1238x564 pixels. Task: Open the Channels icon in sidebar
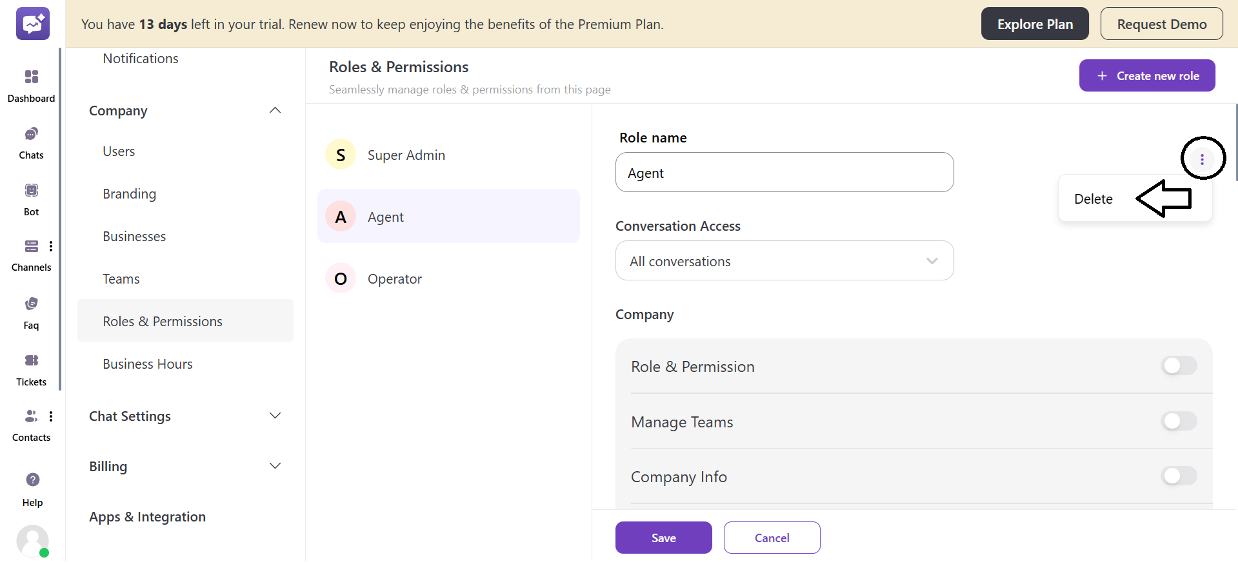point(31,246)
